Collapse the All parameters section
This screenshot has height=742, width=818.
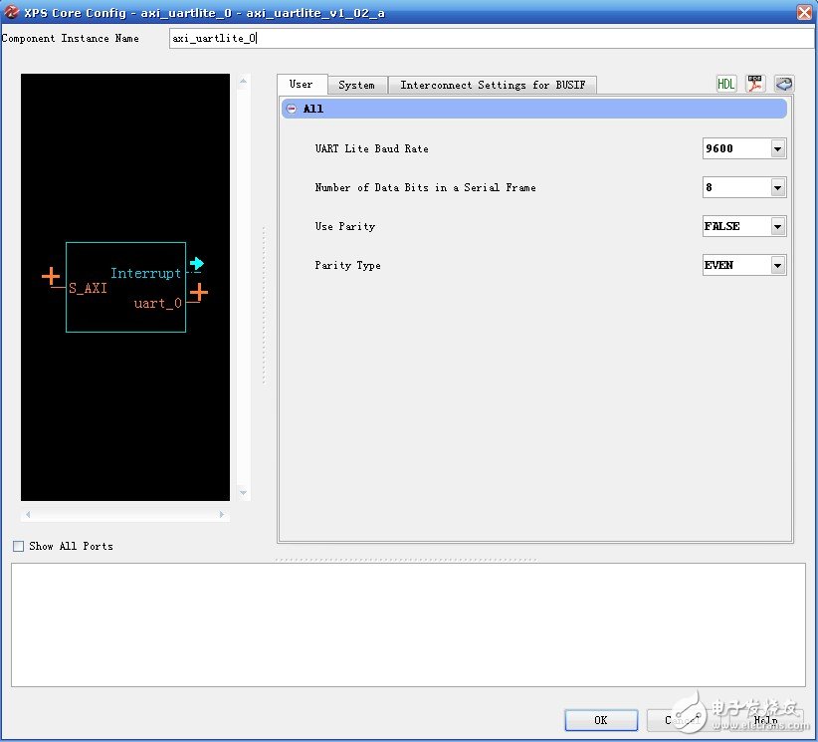point(290,109)
